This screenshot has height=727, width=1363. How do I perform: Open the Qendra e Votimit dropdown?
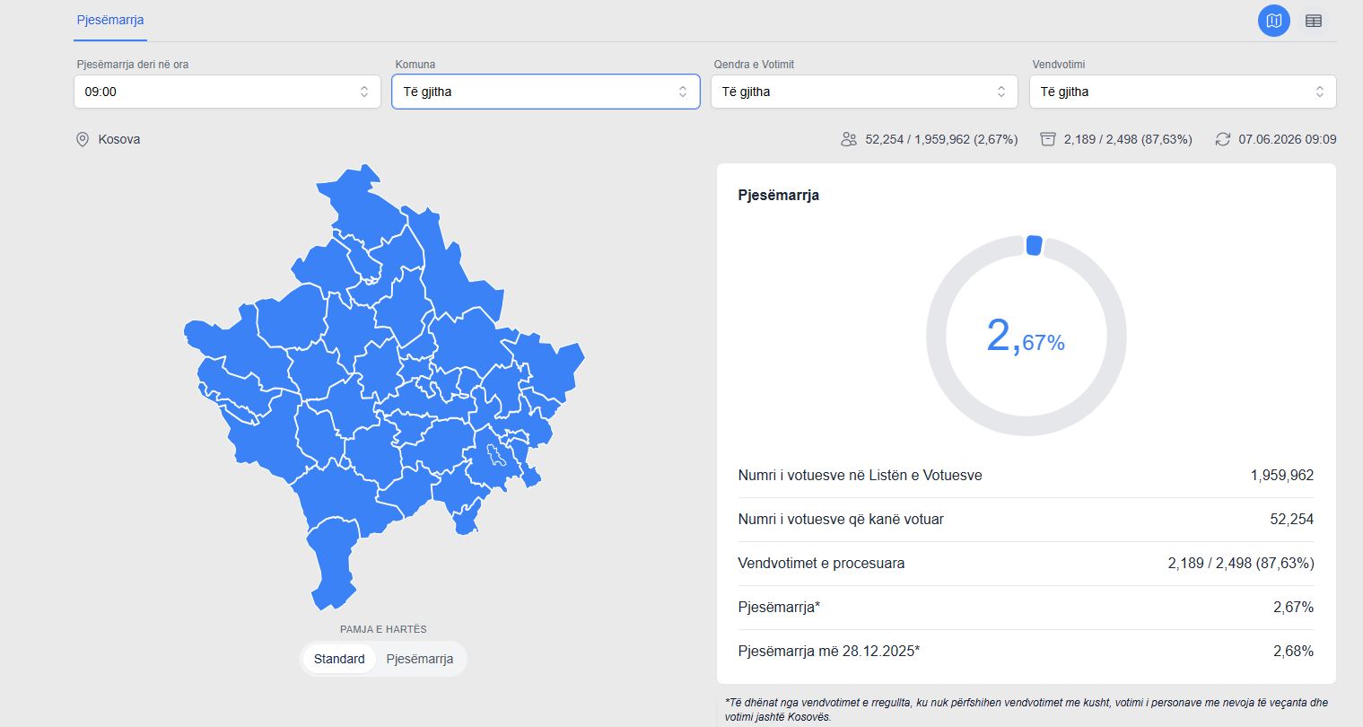864,92
